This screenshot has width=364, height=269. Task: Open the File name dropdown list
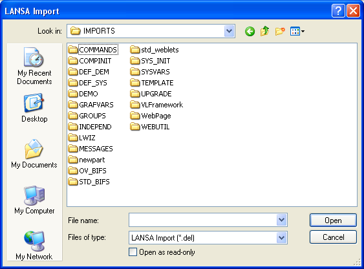click(x=282, y=220)
